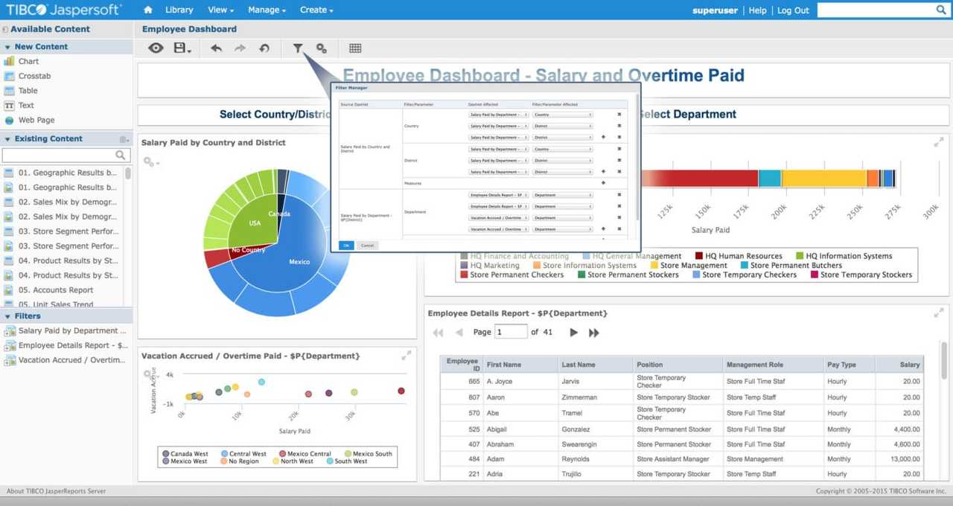Toggle Store Management legend item
Image resolution: width=953 pixels, height=506 pixels.
[689, 266]
